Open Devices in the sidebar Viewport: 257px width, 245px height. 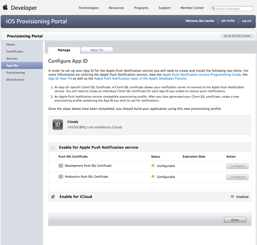pyautogui.click(x=22, y=59)
